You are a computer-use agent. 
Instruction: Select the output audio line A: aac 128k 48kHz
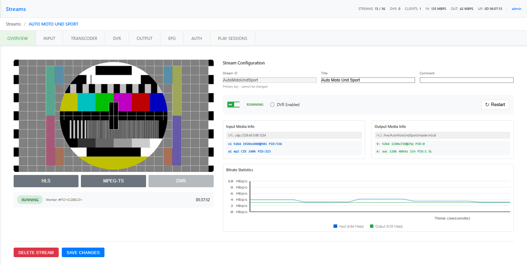[442, 151]
